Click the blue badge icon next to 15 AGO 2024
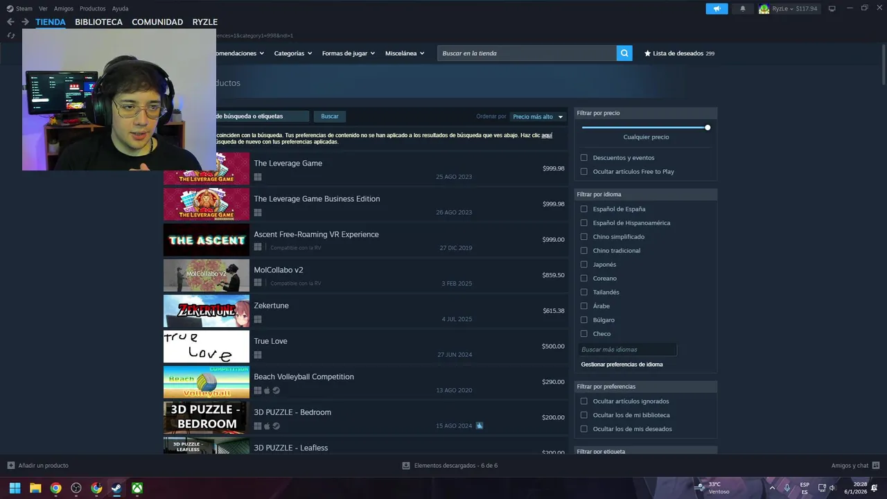 [x=480, y=426]
